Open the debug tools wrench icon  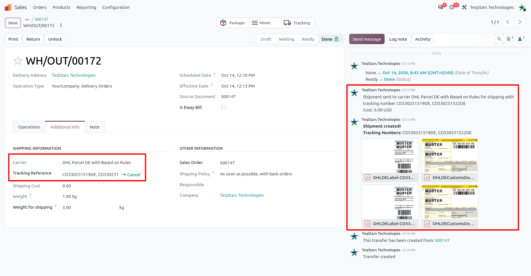point(464,7)
